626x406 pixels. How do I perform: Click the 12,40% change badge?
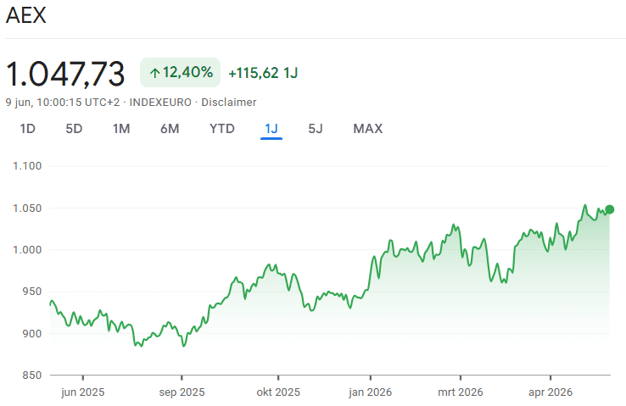(x=180, y=73)
